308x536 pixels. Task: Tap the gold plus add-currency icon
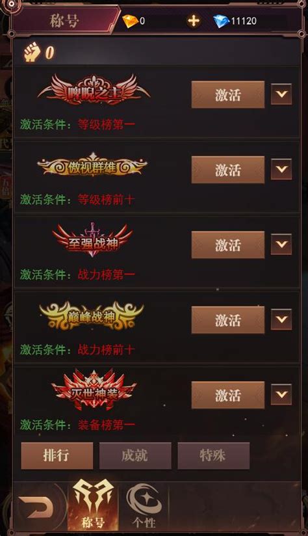(194, 21)
